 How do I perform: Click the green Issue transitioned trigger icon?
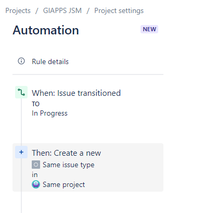(21, 92)
